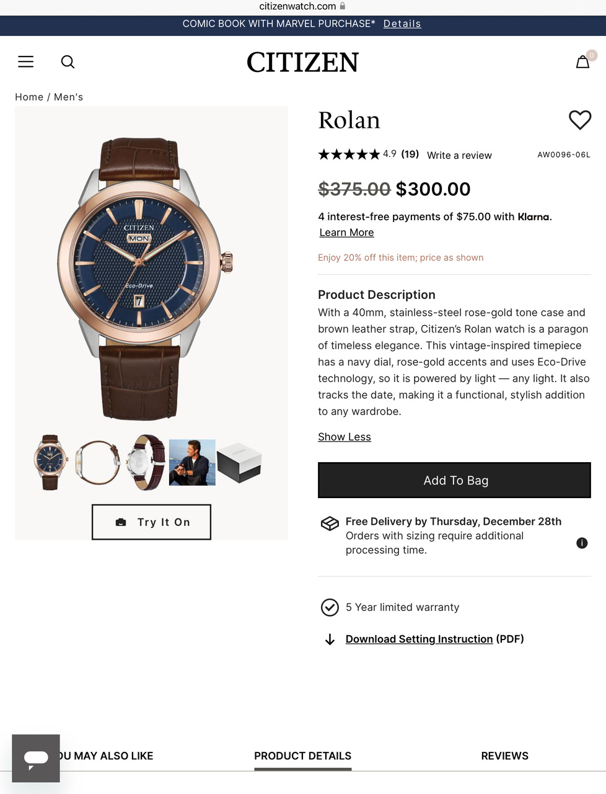Open the chat bubble widget

tap(36, 758)
